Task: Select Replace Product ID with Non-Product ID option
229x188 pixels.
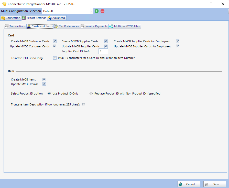Action: 91,93
